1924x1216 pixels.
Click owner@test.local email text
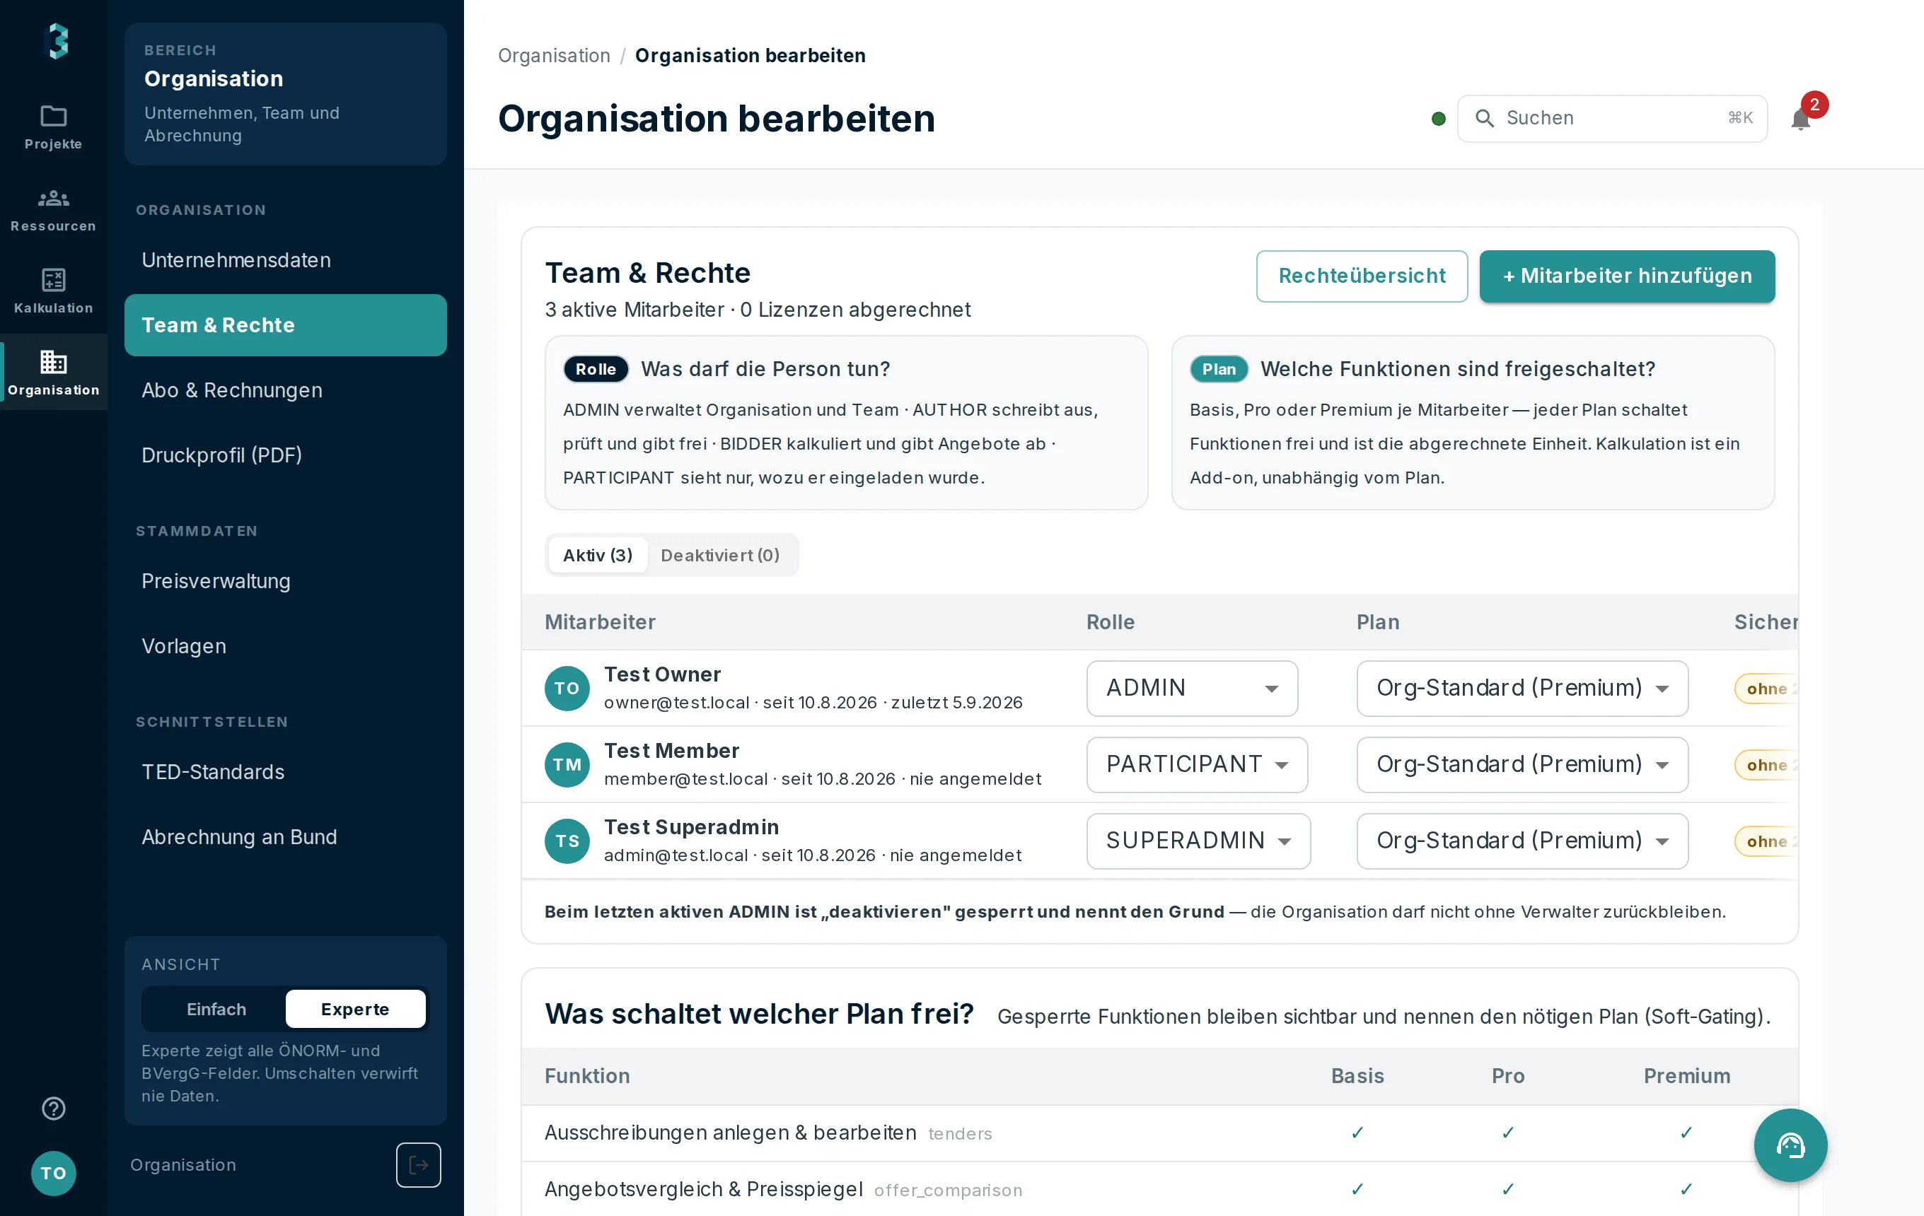pos(676,703)
